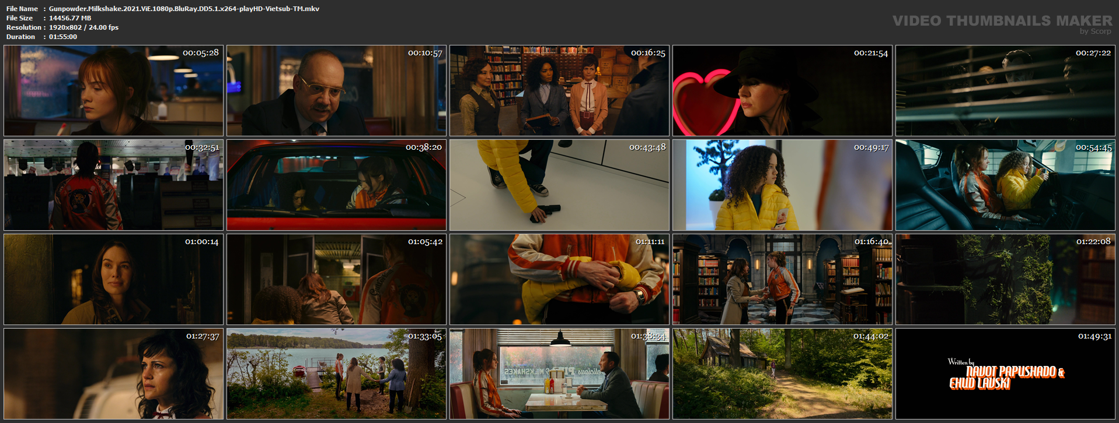
Task: Click the thumbnail at 01:00:14
Action: click(113, 280)
